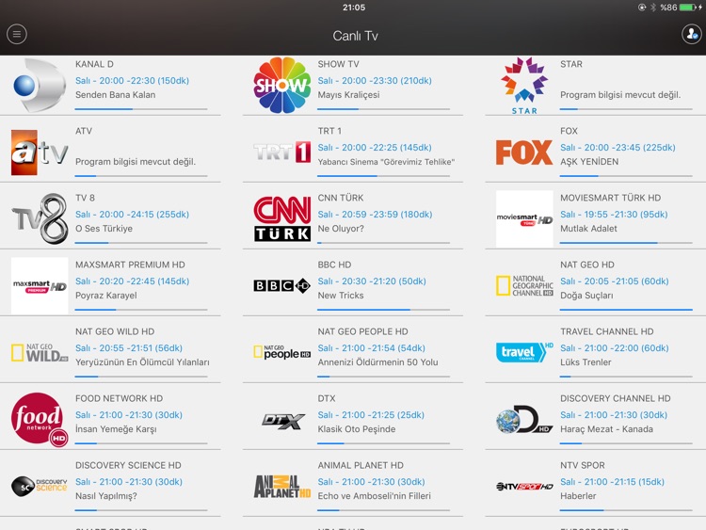Tap Kanal D's 20:00-22:30 time slot
The image size is (706, 530).
point(132,81)
